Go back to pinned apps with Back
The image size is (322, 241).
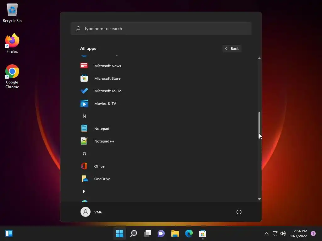pyautogui.click(x=232, y=49)
